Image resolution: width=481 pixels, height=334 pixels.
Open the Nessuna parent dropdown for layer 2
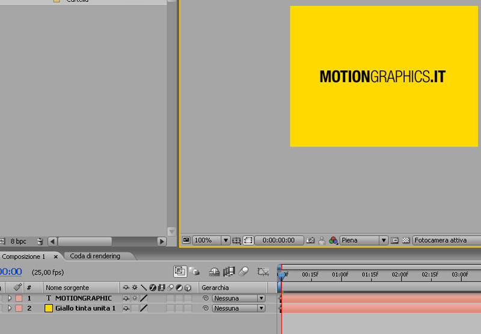point(238,308)
